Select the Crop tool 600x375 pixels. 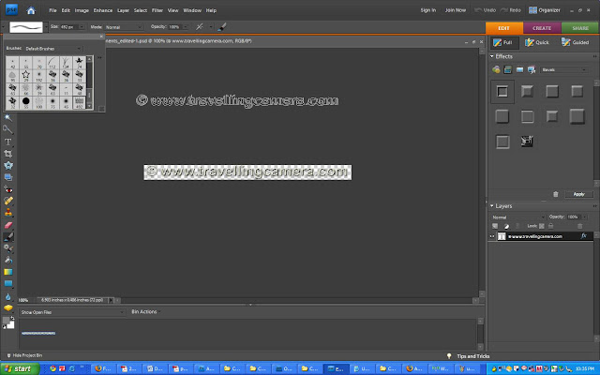click(x=8, y=154)
